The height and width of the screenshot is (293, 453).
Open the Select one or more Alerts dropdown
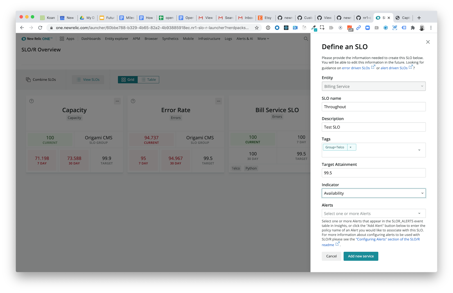coord(374,214)
